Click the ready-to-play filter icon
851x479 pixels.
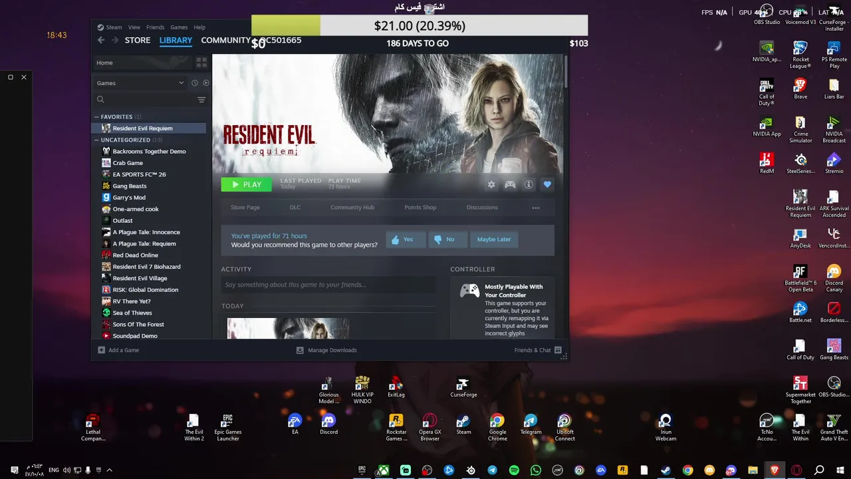[205, 83]
